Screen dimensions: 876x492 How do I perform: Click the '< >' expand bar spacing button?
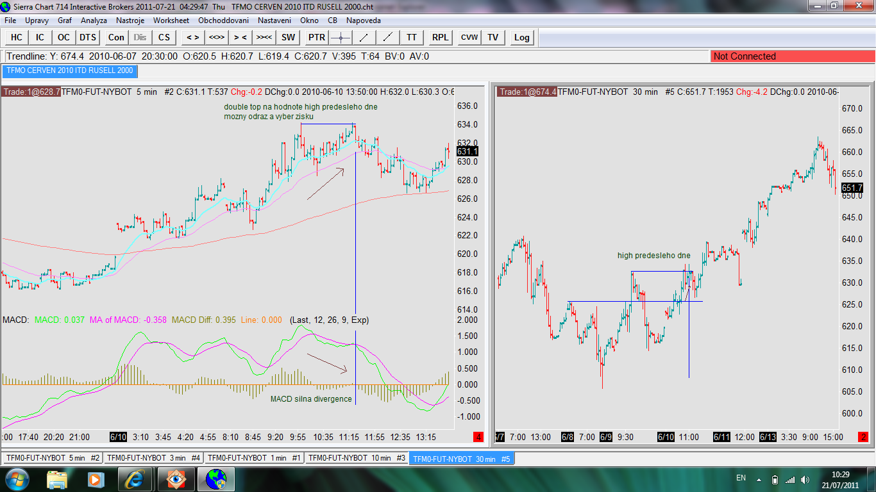[x=192, y=37]
